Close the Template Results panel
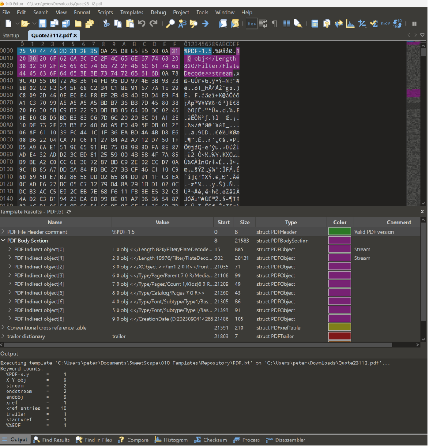 [422, 212]
